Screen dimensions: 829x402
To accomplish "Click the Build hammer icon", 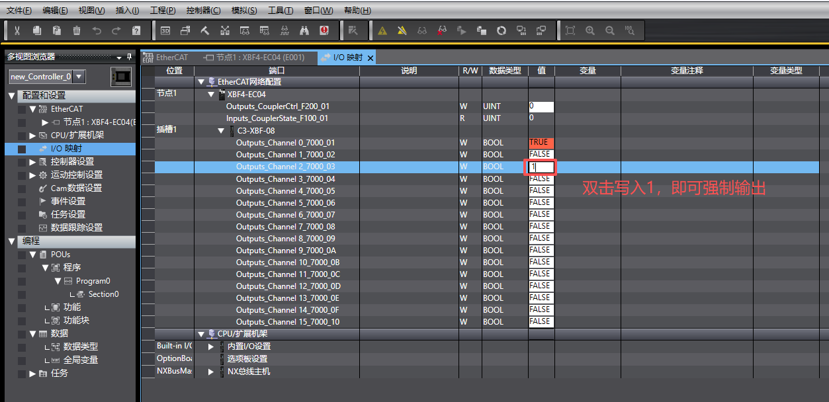I will [x=205, y=30].
